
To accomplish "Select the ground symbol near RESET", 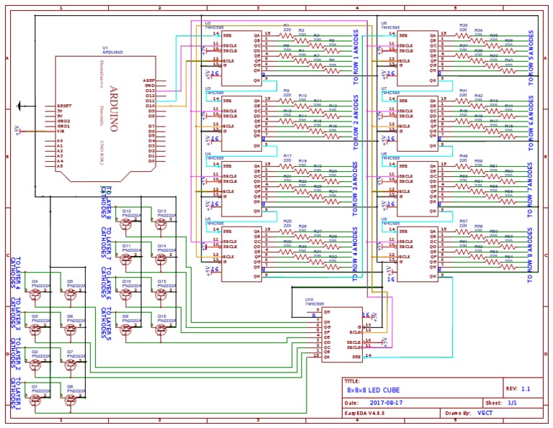I will pyautogui.click(x=19, y=106).
